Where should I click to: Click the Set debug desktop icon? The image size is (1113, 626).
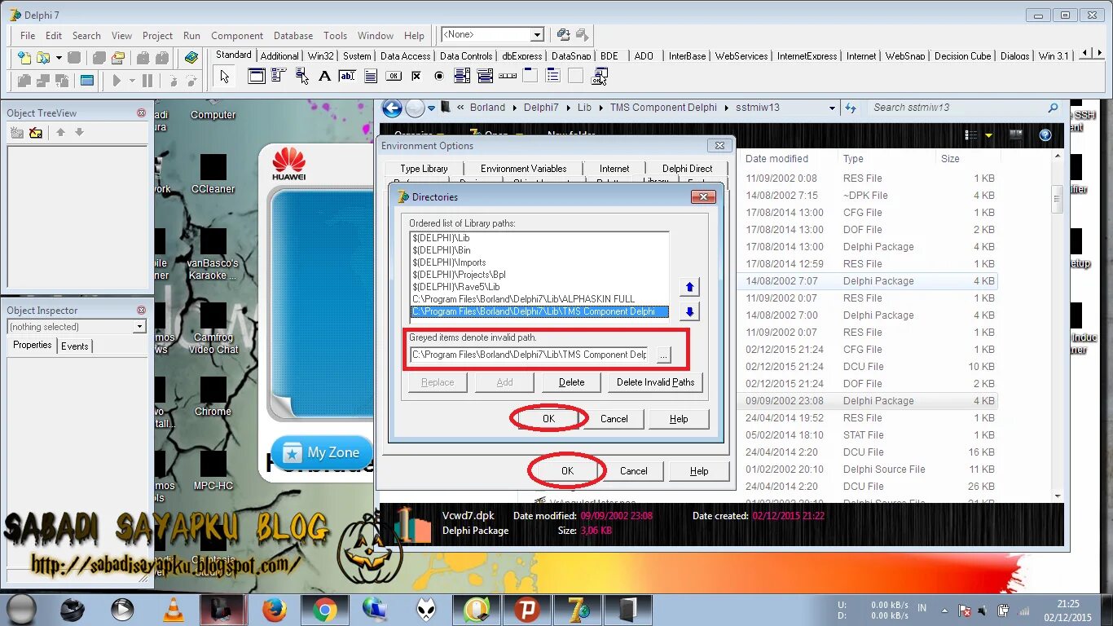click(x=582, y=35)
